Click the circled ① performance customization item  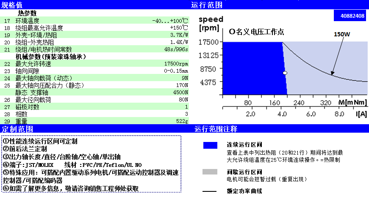coord(47,141)
